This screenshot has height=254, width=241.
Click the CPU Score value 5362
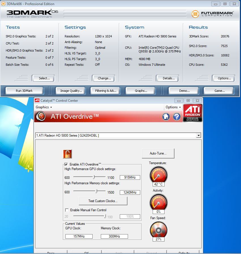pos(224,65)
